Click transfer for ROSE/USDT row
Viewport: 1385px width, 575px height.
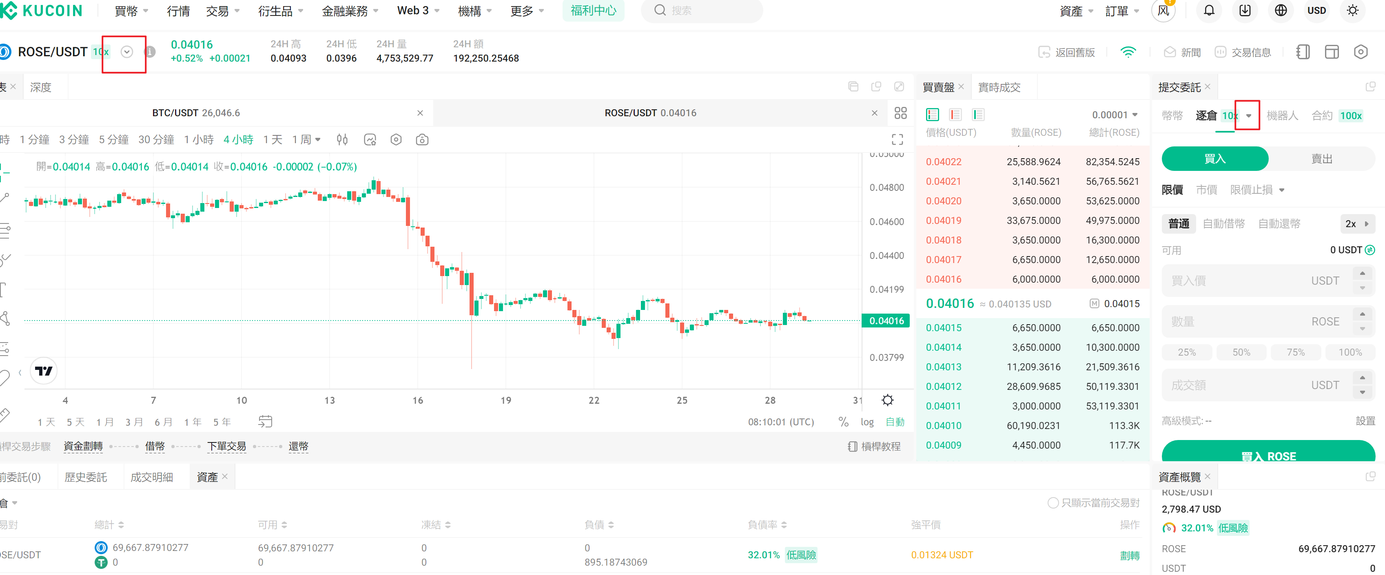(x=1130, y=555)
